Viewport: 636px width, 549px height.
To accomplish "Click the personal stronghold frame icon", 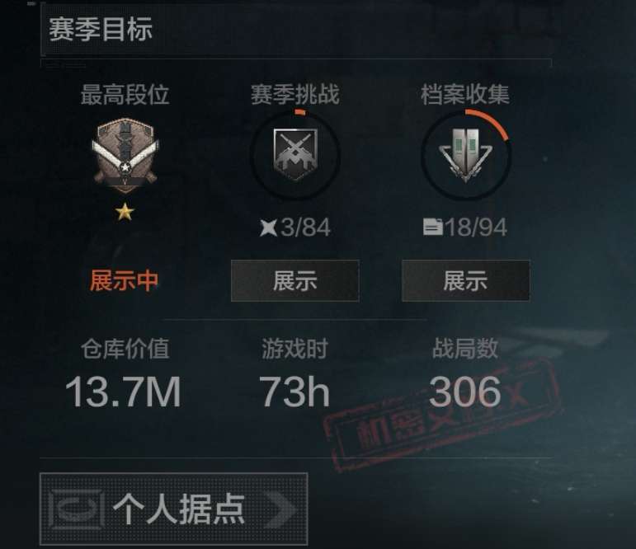I will tap(76, 509).
